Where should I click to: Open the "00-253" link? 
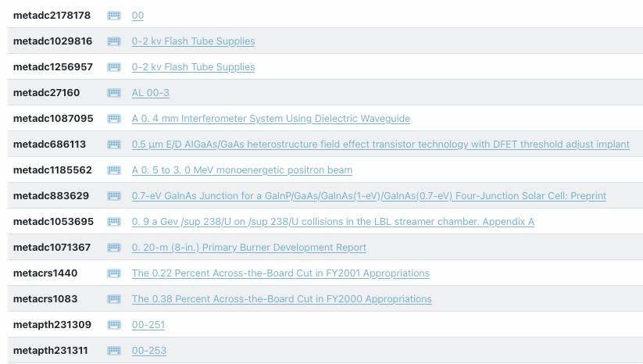click(149, 351)
